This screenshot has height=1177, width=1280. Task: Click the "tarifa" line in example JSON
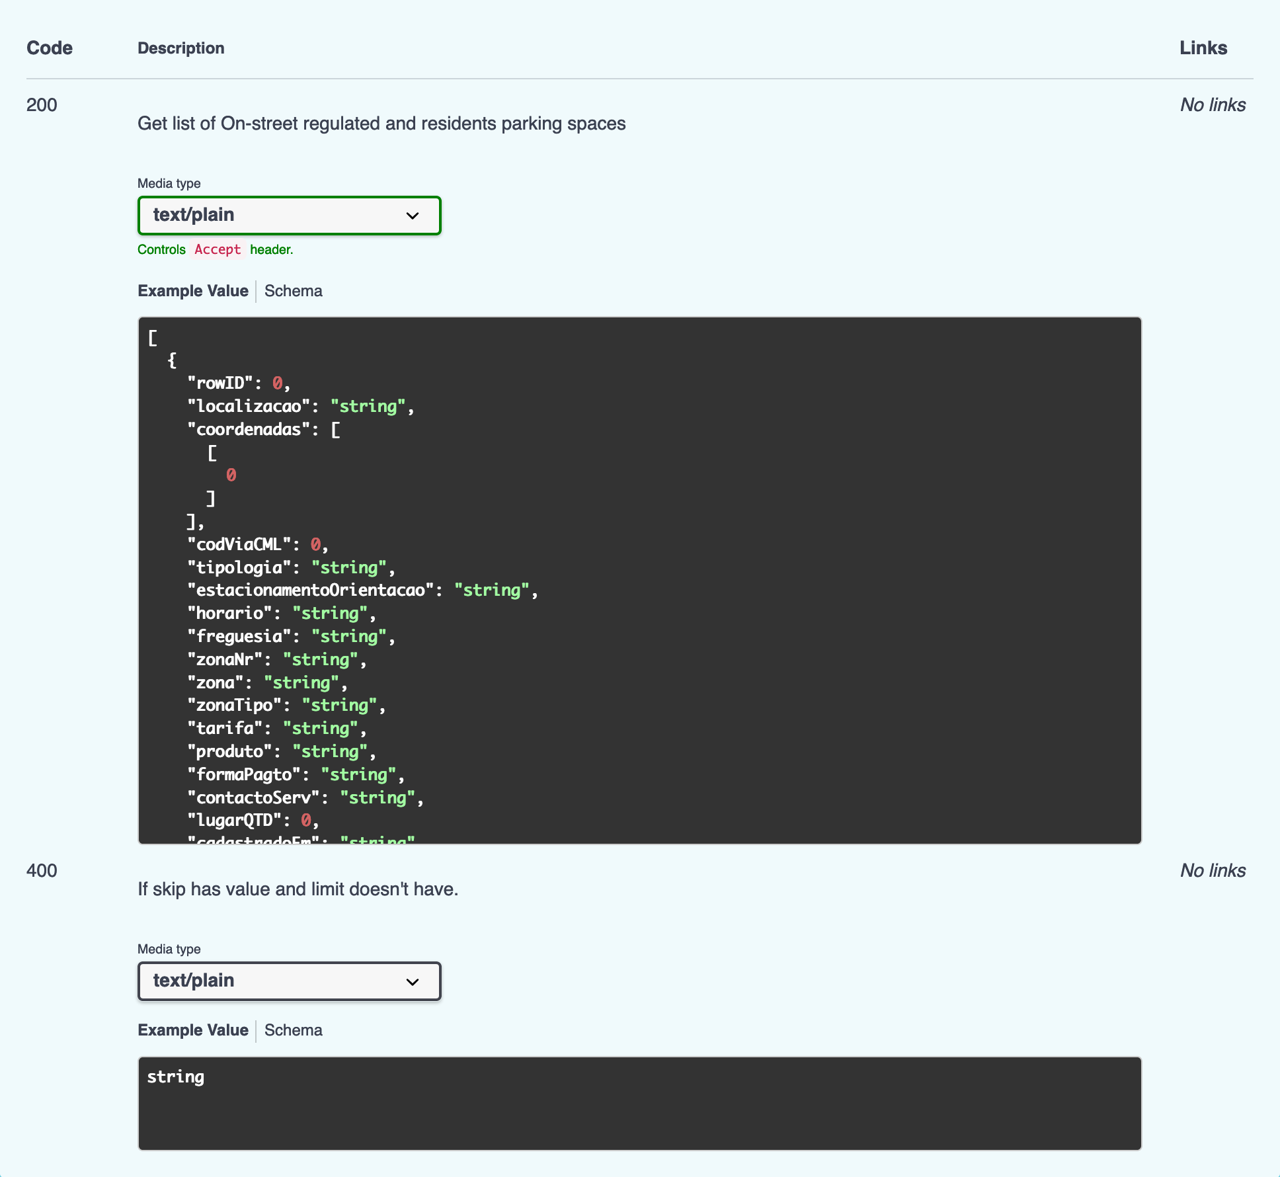(x=277, y=729)
